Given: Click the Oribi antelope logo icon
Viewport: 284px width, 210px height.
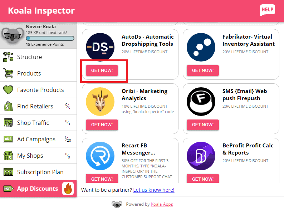Looking at the screenshot, I should tap(100, 102).
